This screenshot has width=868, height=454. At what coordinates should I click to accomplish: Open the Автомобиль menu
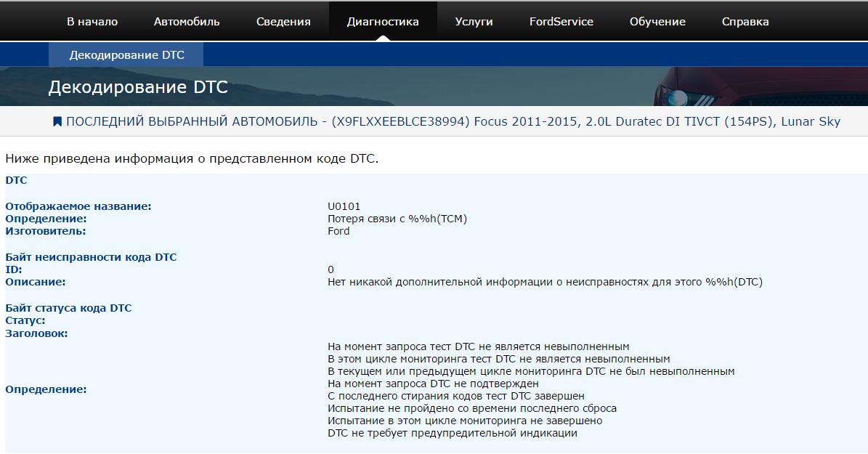(x=187, y=21)
